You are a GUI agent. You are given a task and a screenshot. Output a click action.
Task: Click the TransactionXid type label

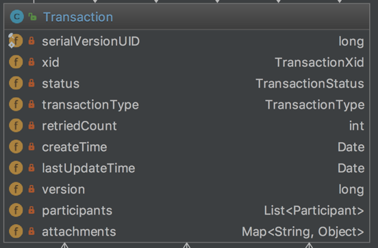pos(319,62)
